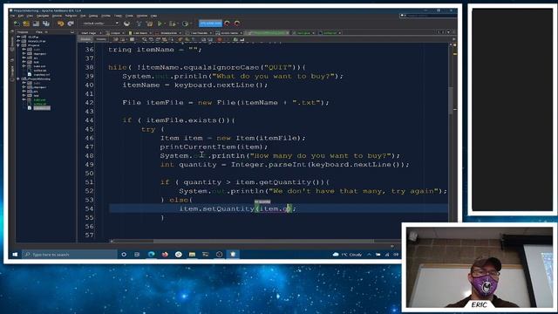Open the project configuration dropdown

pos(100,24)
